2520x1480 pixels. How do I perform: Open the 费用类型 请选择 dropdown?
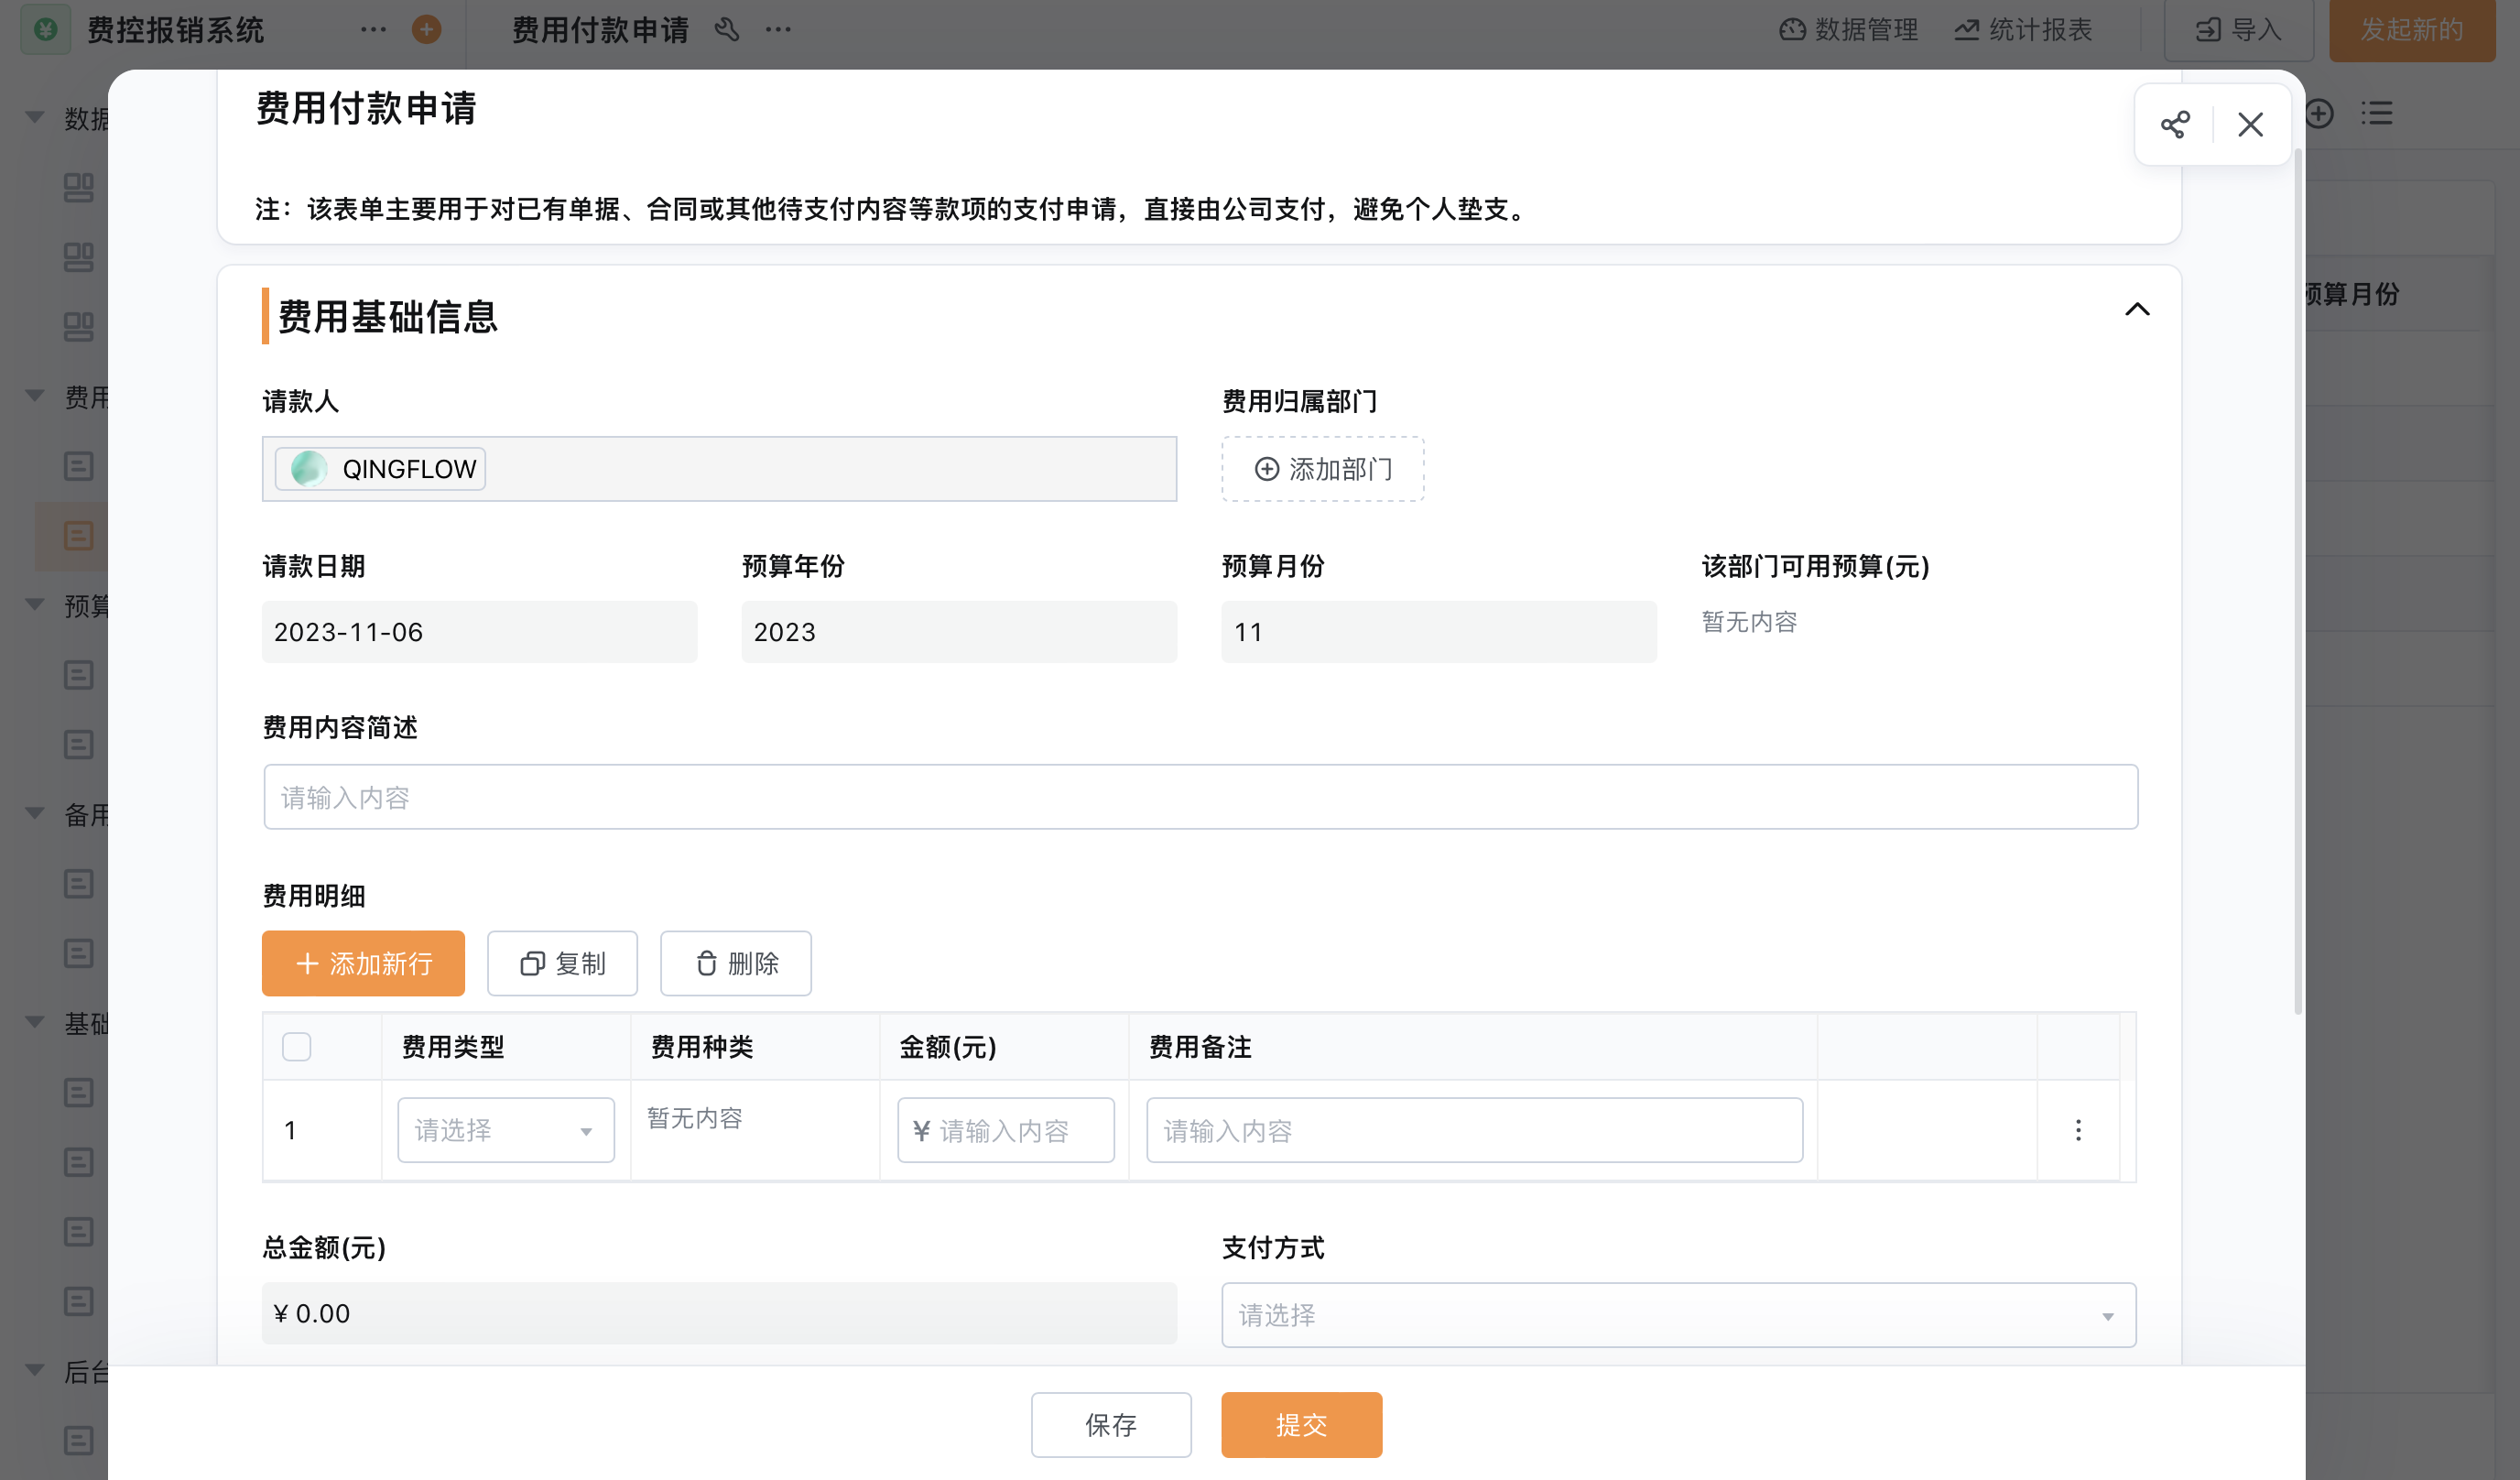[506, 1130]
